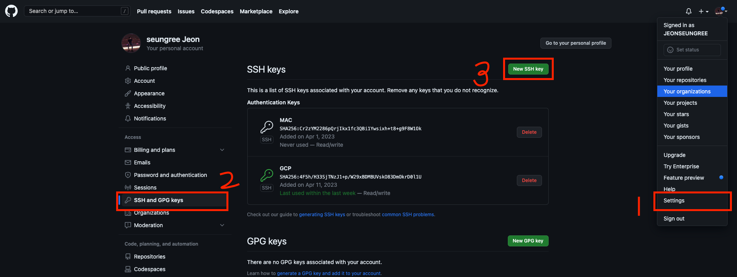Click the Billing and plans card icon

128,150
